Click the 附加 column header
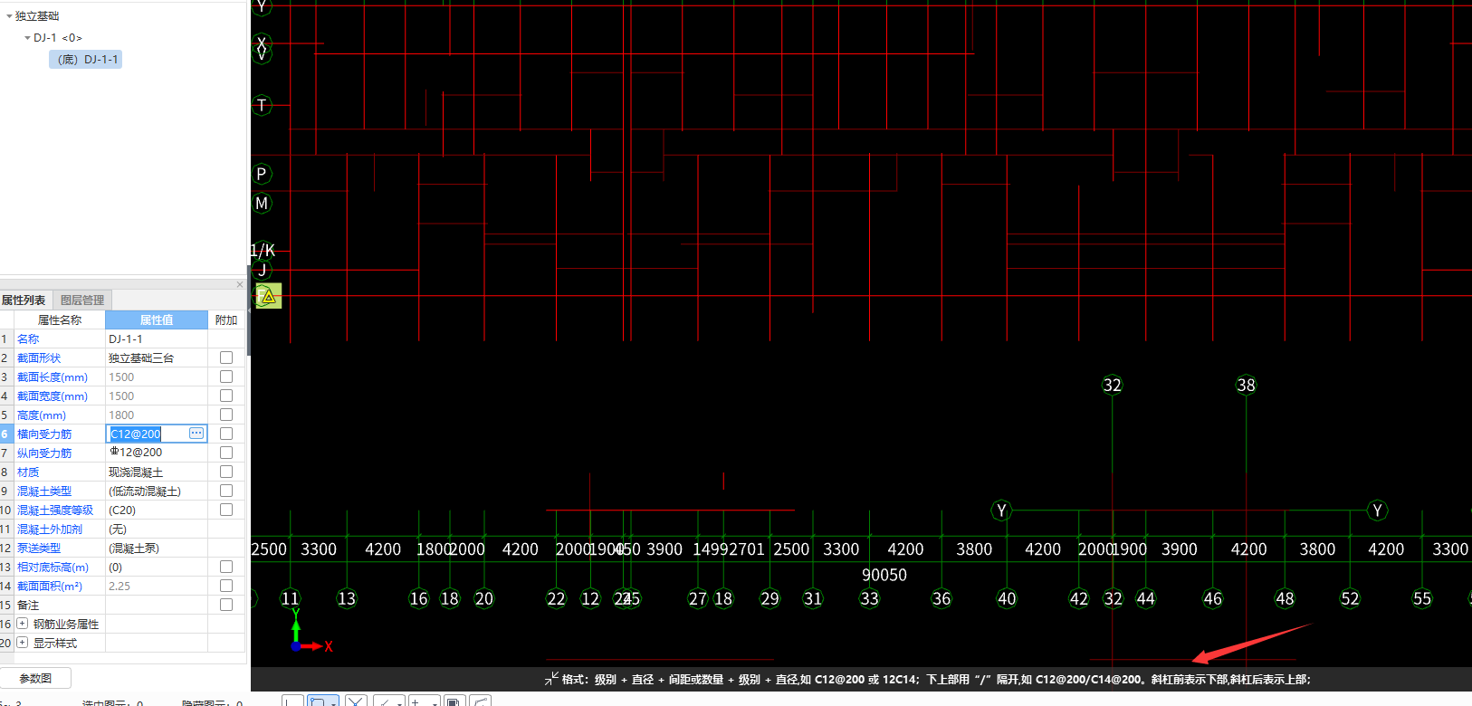The image size is (1472, 706). pyautogui.click(x=226, y=320)
